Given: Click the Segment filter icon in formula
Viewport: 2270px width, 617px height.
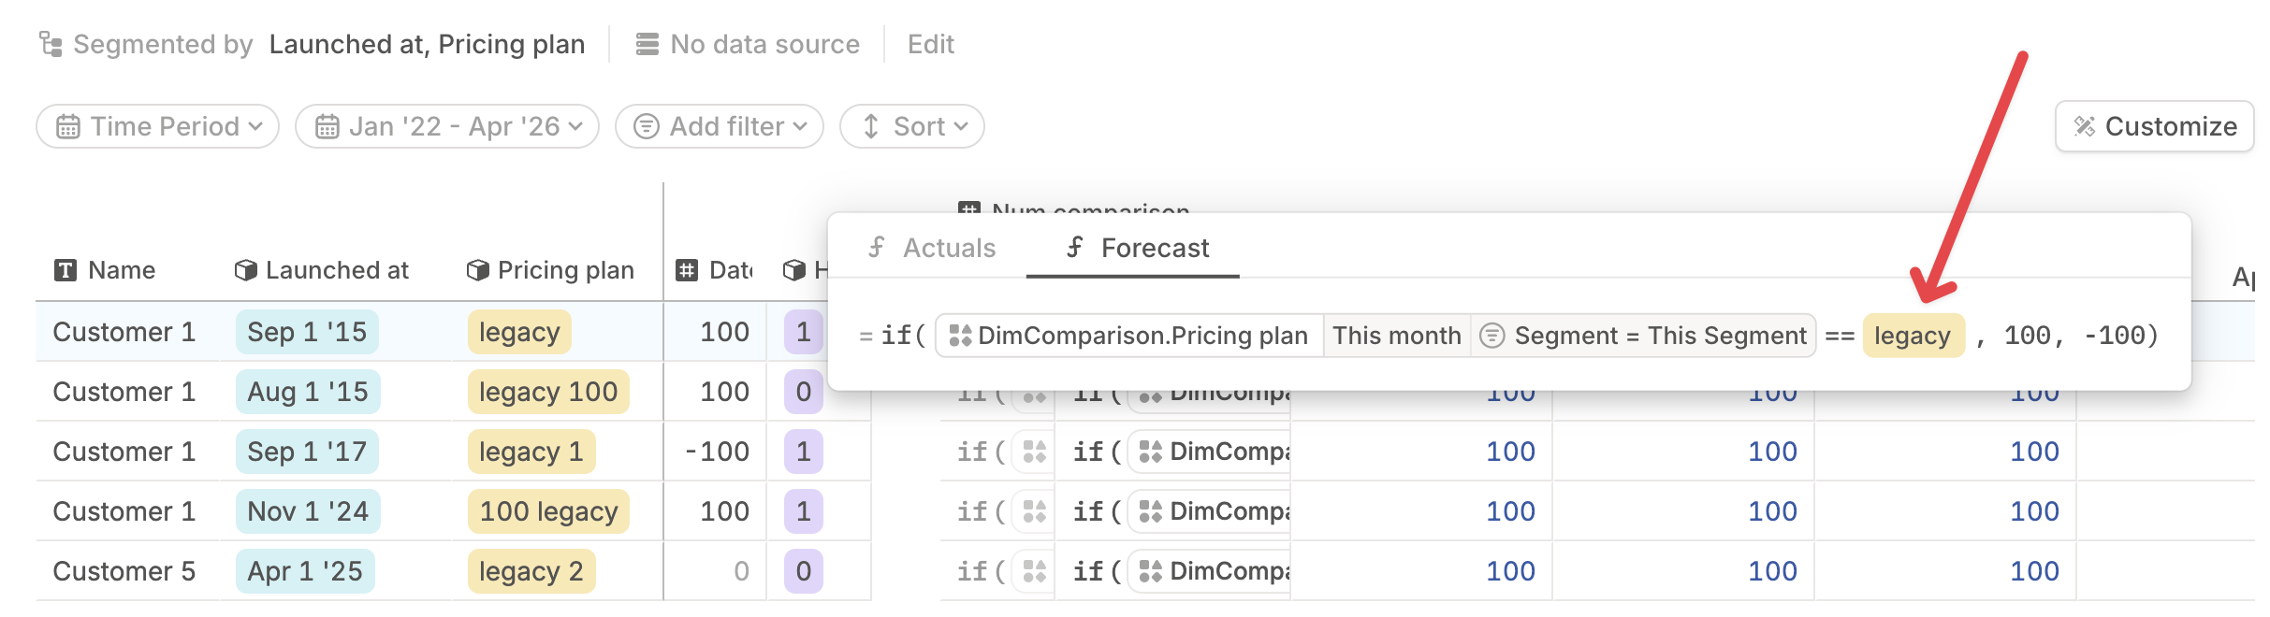Looking at the screenshot, I should pyautogui.click(x=1492, y=336).
